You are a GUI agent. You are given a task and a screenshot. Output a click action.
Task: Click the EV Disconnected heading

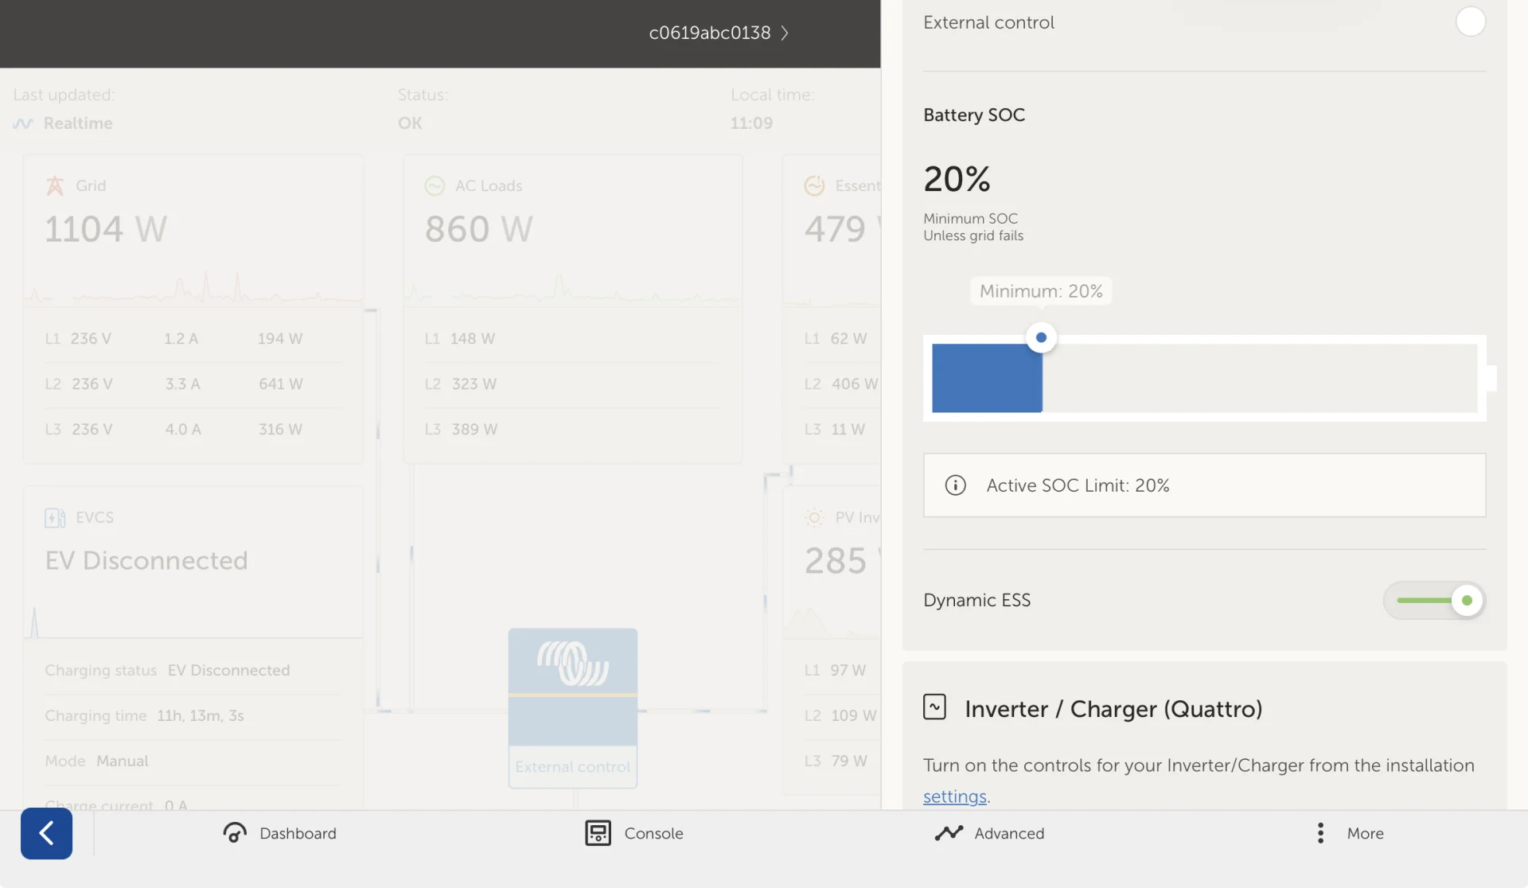(x=146, y=560)
